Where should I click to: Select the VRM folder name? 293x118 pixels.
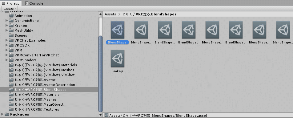pos(18,50)
